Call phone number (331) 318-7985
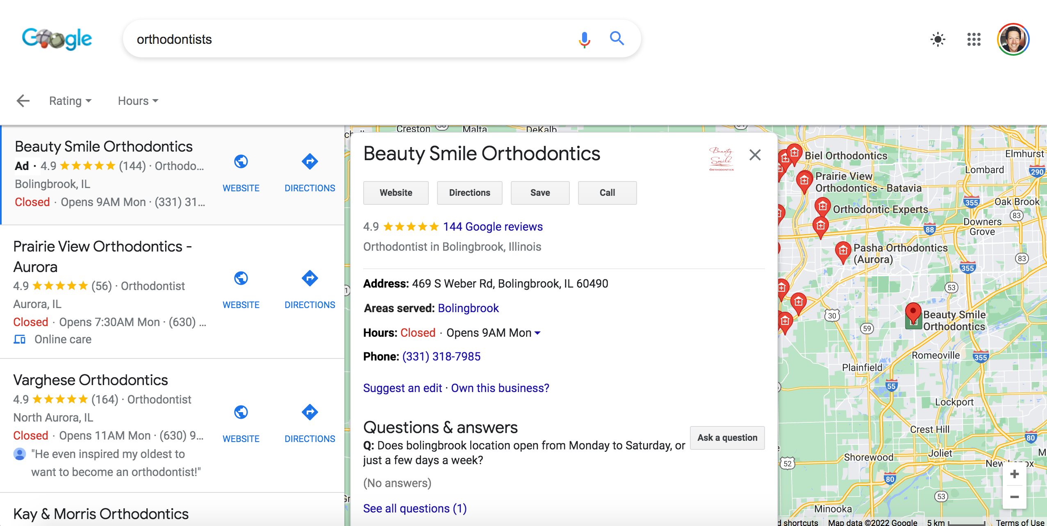 tap(441, 356)
